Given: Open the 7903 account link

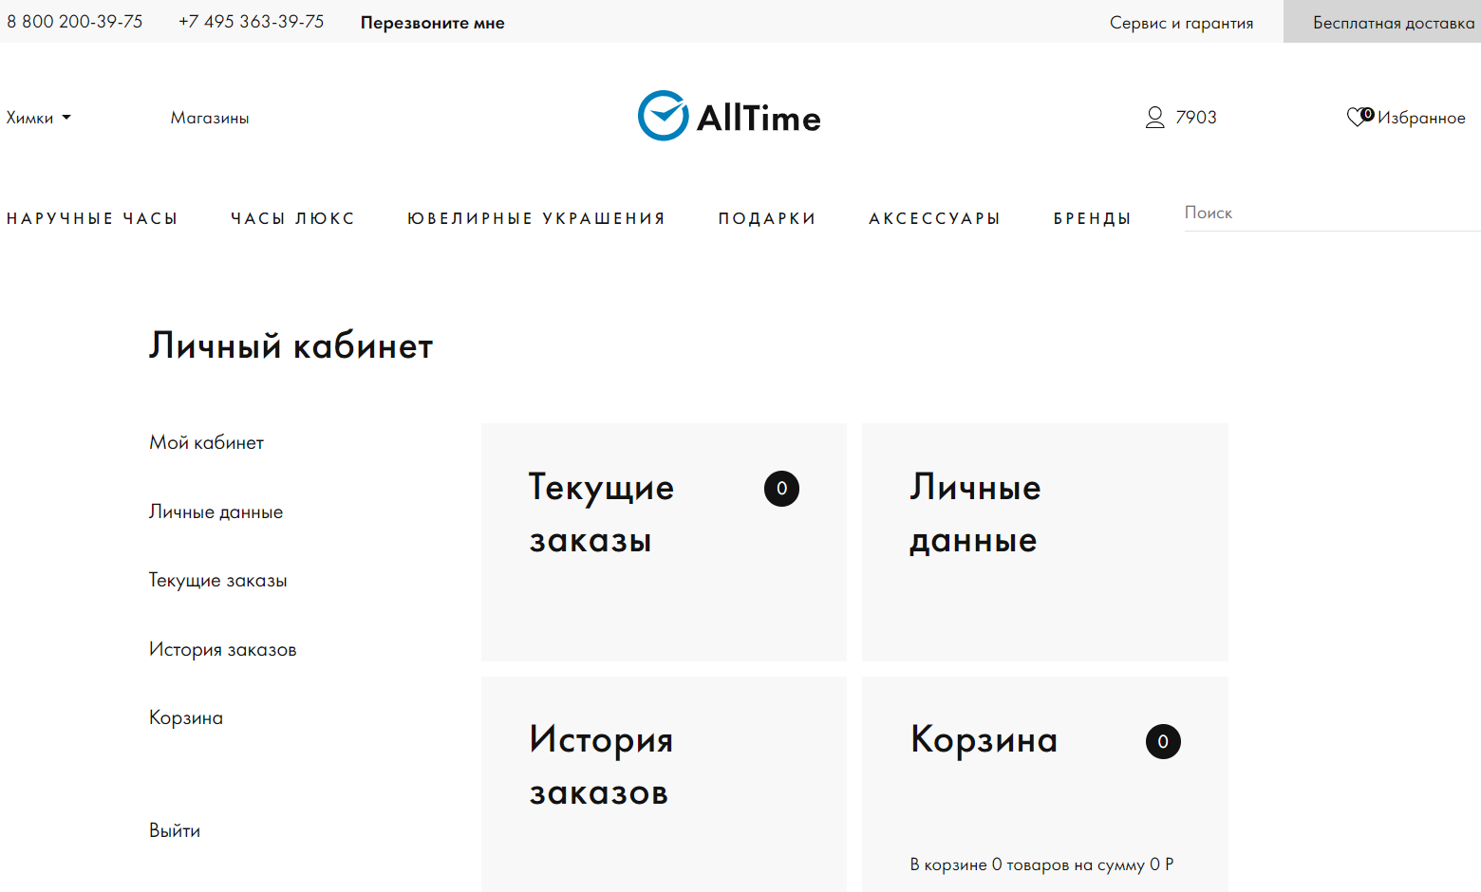Looking at the screenshot, I should click(x=1196, y=118).
